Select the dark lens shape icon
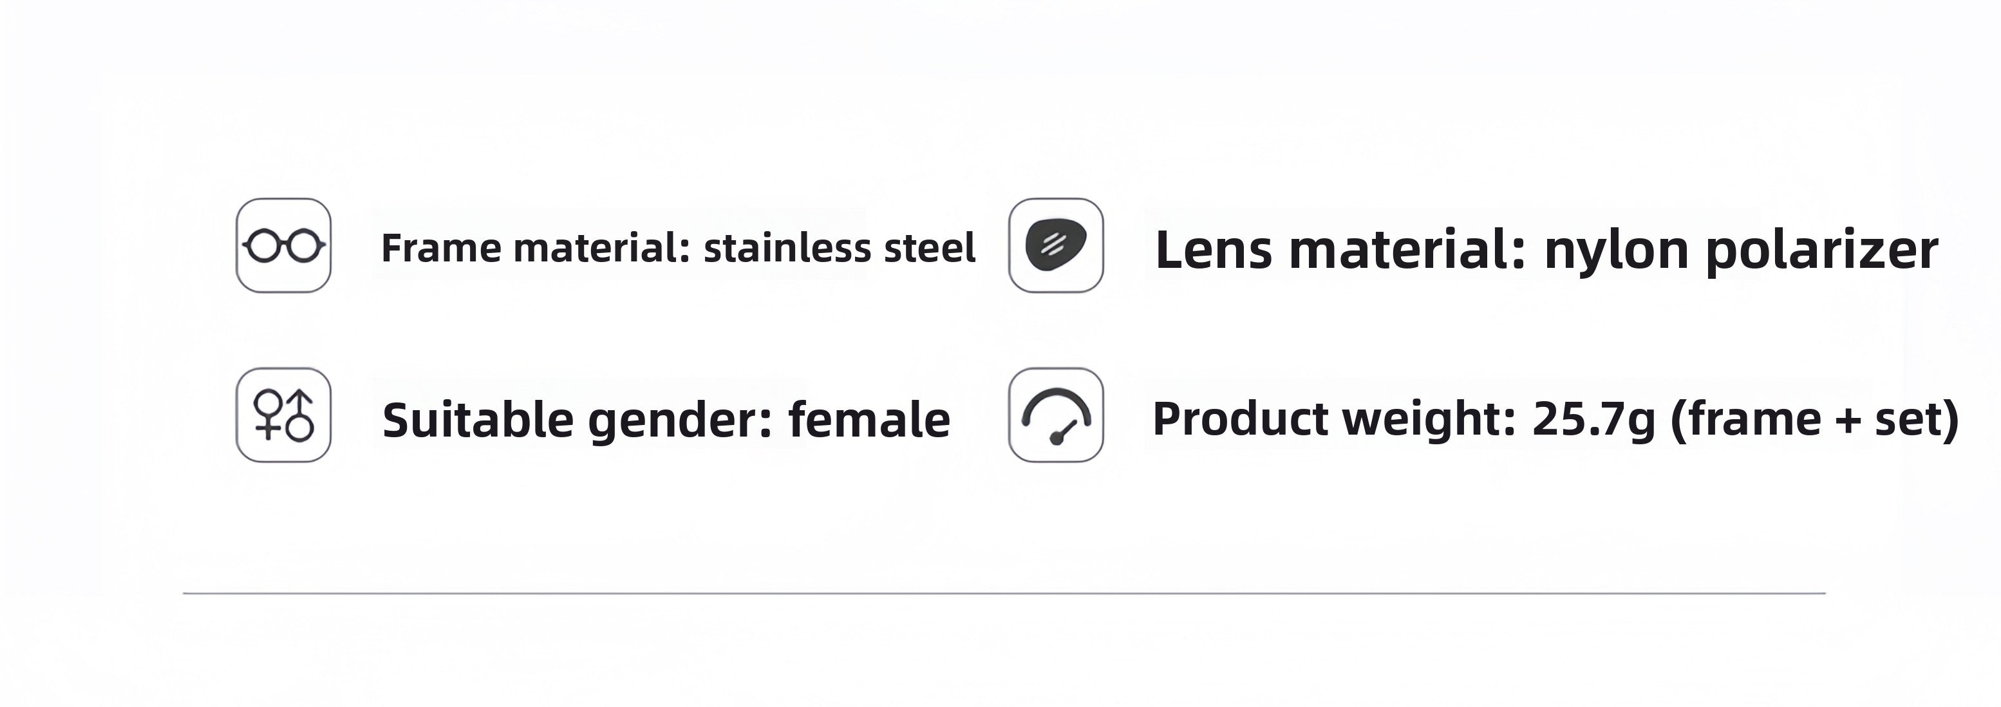Image resolution: width=2001 pixels, height=707 pixels. click(x=1056, y=245)
